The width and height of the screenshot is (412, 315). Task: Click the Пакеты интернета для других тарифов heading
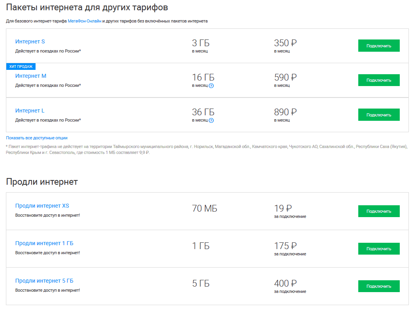(x=87, y=7)
